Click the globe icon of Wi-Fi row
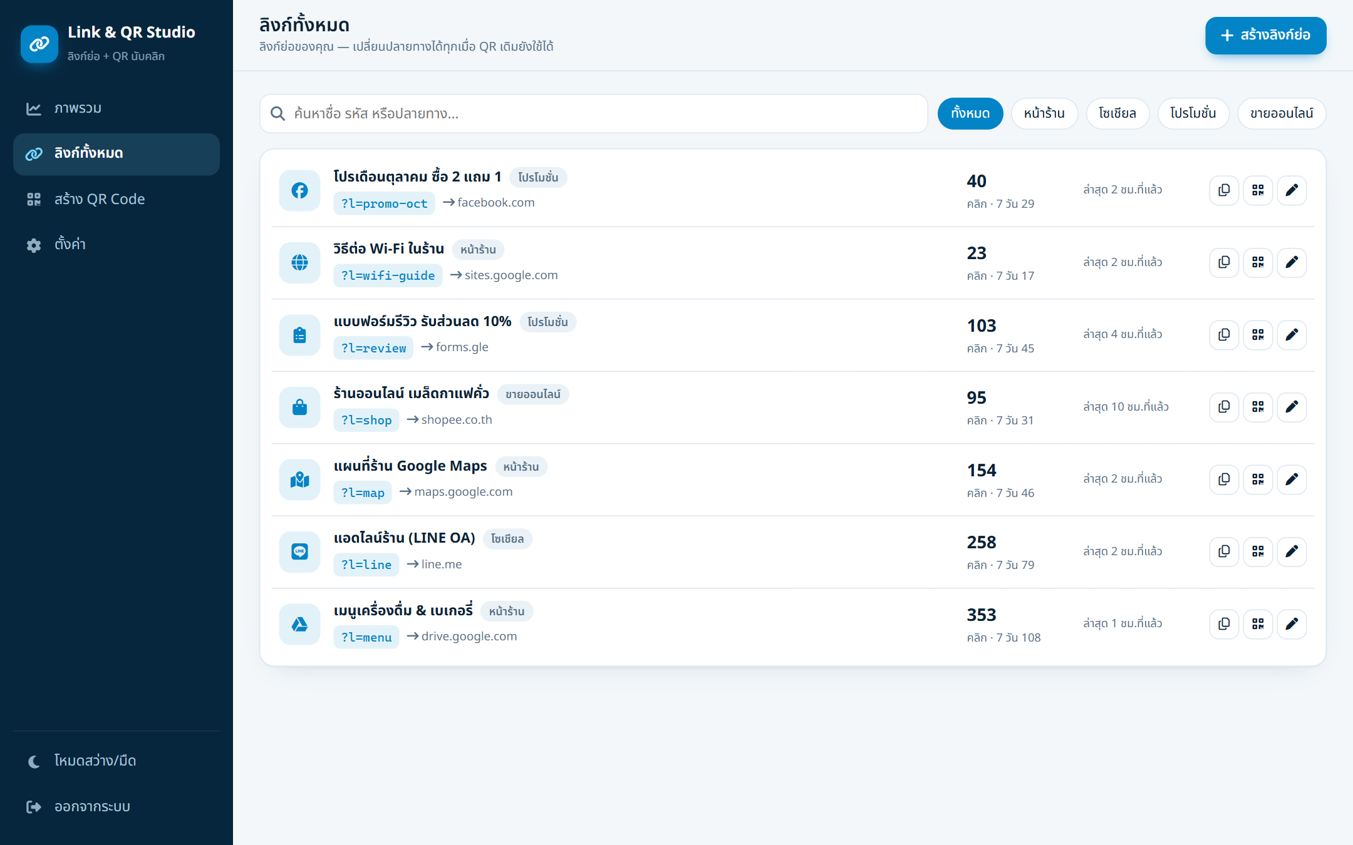Viewport: 1353px width, 845px height. [x=300, y=262]
